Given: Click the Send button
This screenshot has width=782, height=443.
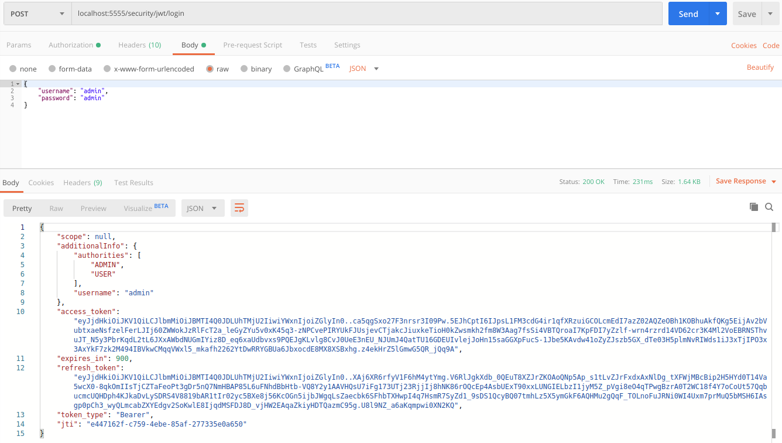Looking at the screenshot, I should point(688,14).
